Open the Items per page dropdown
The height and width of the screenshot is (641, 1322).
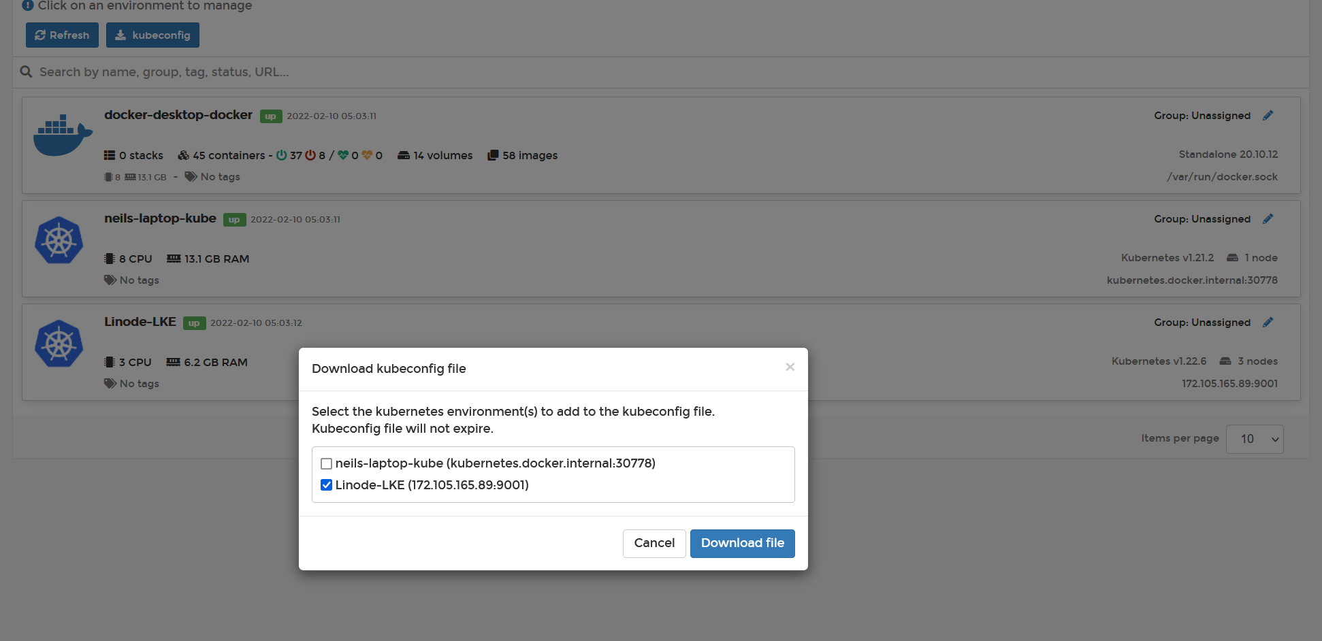tap(1255, 440)
